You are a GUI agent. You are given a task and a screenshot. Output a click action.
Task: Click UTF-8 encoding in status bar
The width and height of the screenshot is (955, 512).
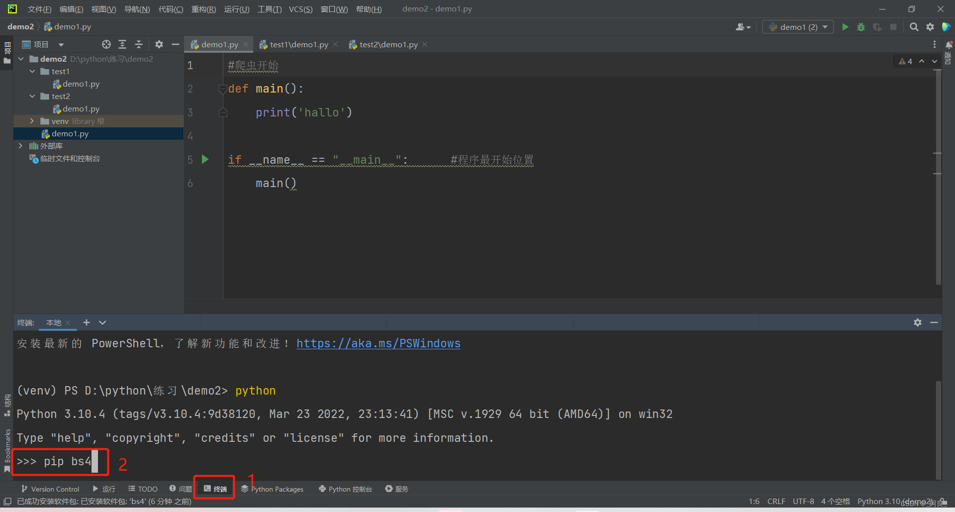(x=803, y=502)
